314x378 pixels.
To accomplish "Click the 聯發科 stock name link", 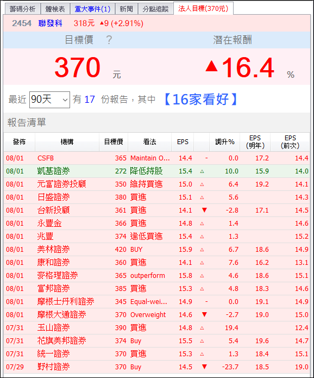I will point(51,23).
